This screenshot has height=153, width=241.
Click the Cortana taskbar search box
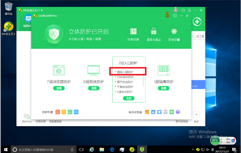coord(43,149)
